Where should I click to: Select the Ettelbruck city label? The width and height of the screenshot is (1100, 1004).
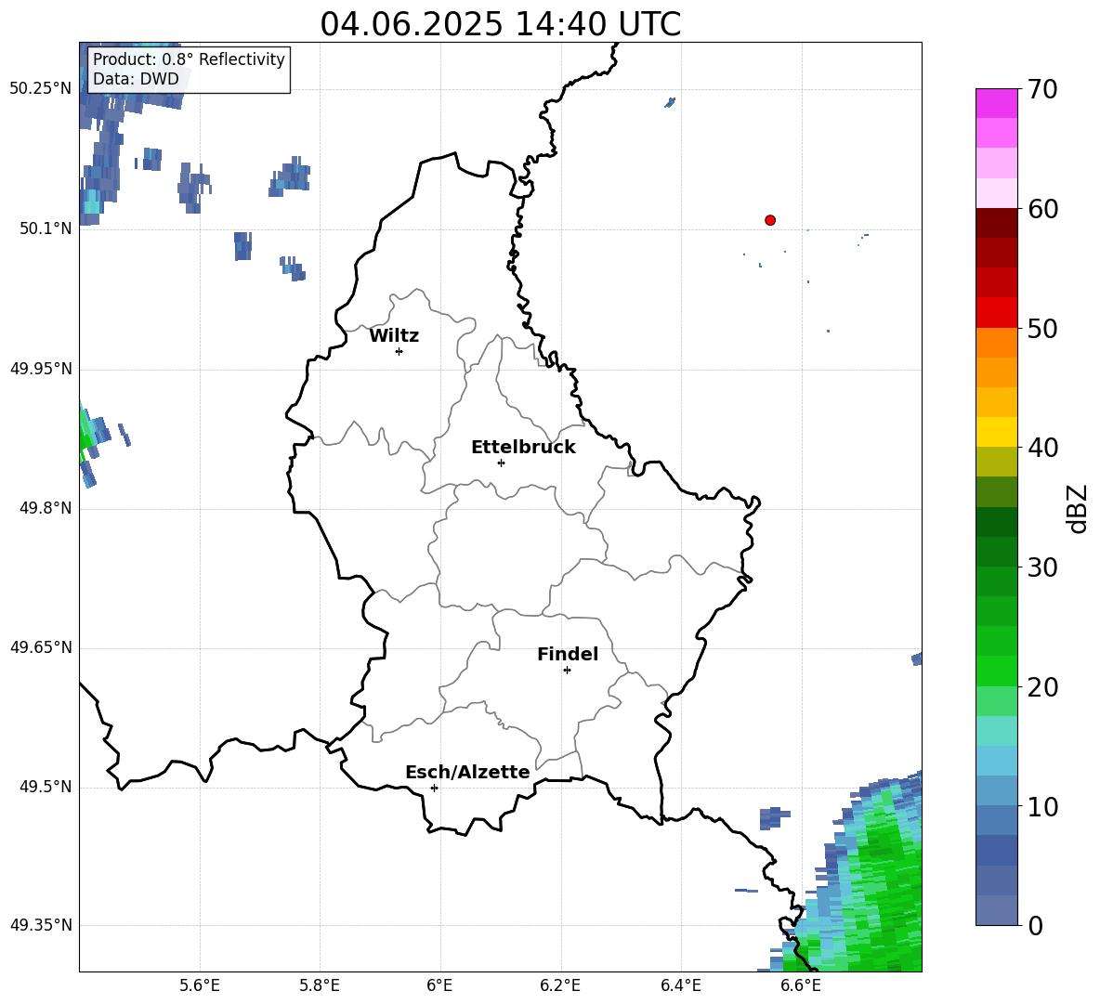[x=523, y=448]
